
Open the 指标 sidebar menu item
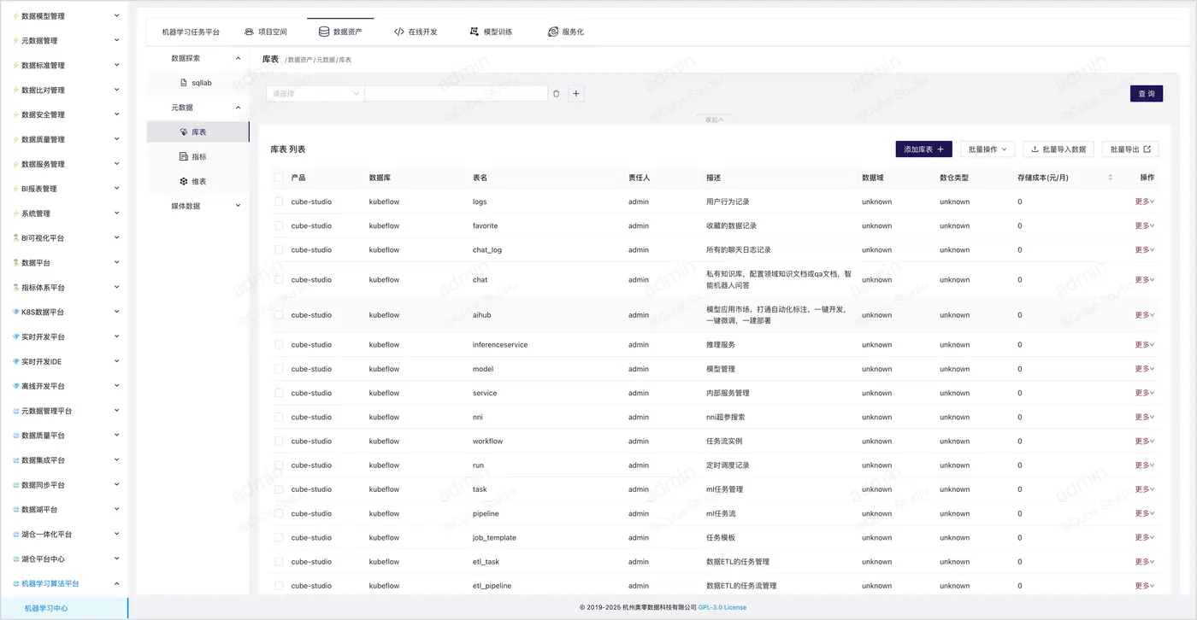pyautogui.click(x=198, y=157)
